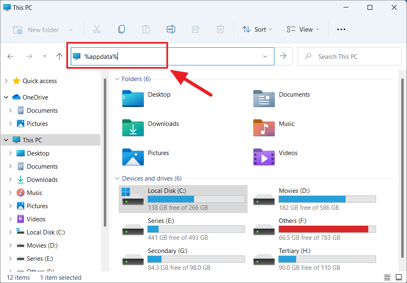This screenshot has height=283, width=407.
Task: Collapse the Folders section
Action: [x=117, y=79]
